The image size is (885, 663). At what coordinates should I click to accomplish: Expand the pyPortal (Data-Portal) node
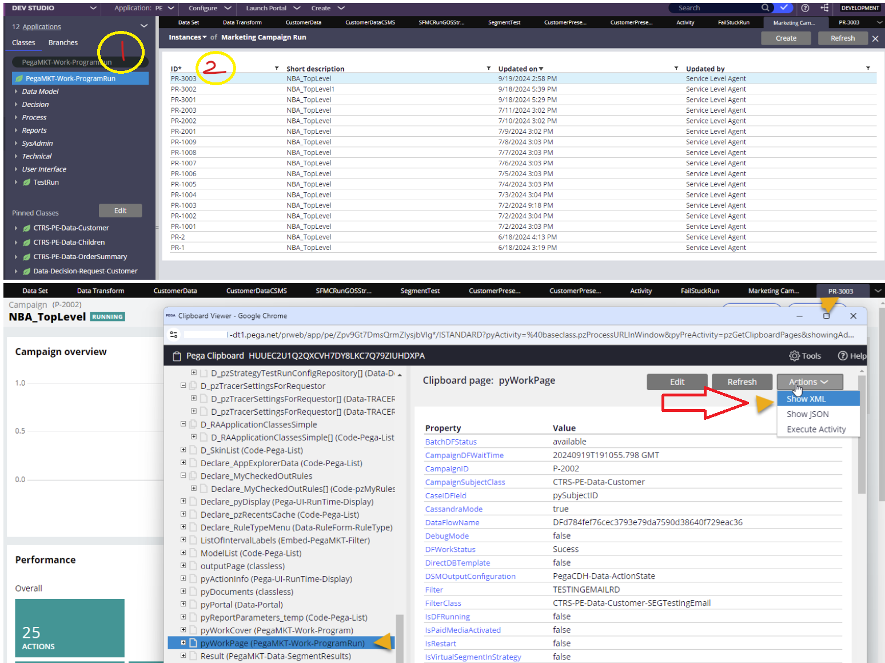pyautogui.click(x=183, y=604)
